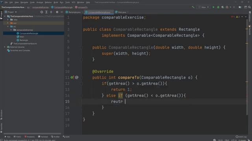Switch to Rectangle.java editor tab
The height and width of the screenshot is (141, 252).
73,12
